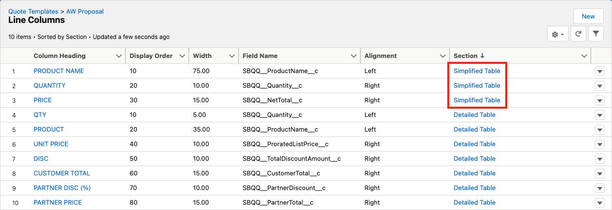The height and width of the screenshot is (210, 612).
Task: Open the DISC line column
Action: [41, 159]
